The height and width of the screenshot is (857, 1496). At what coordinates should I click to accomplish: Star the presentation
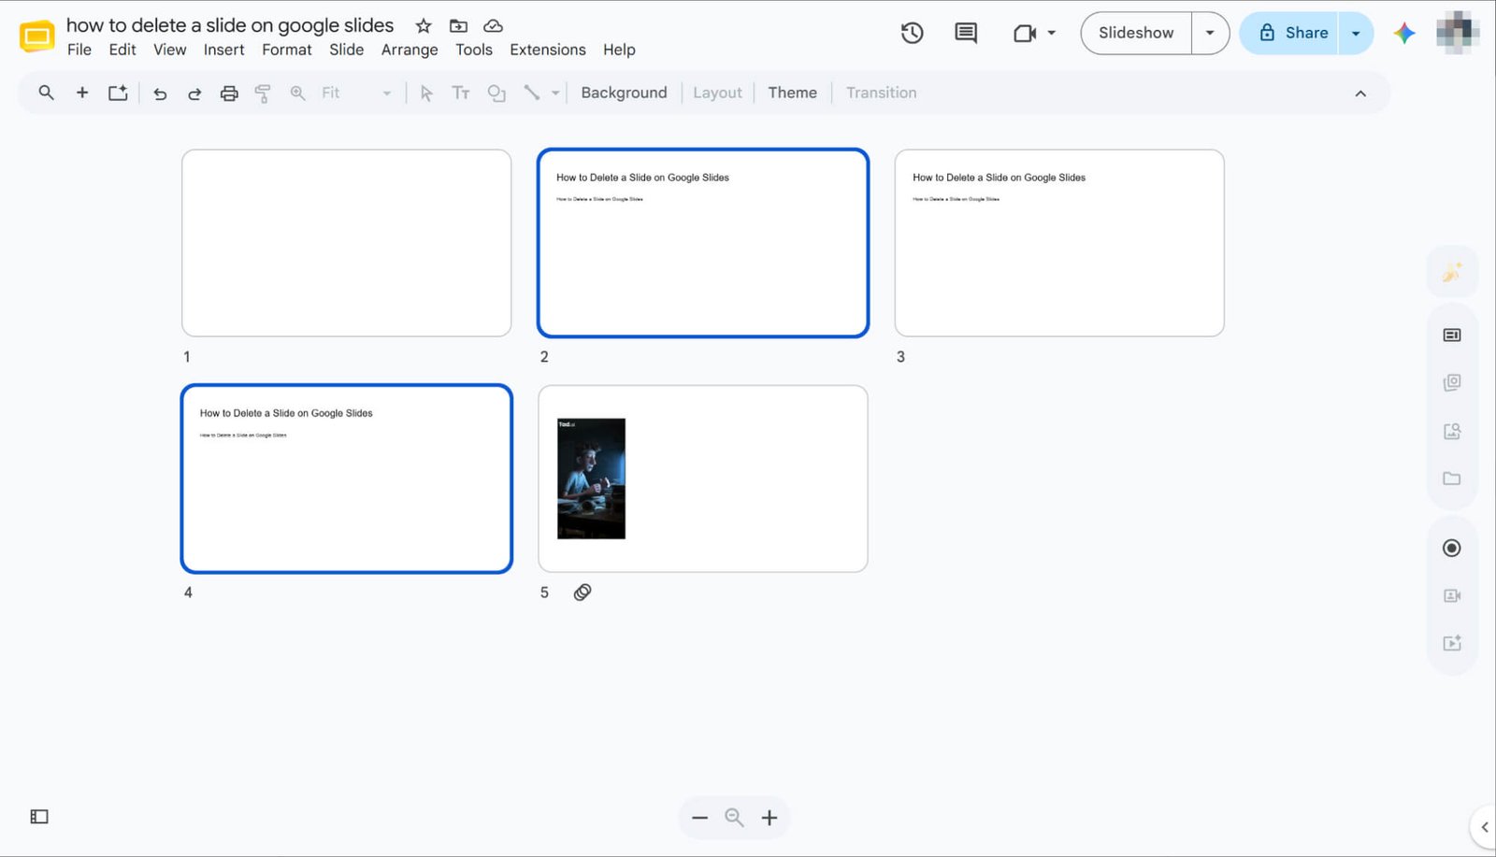click(x=424, y=25)
